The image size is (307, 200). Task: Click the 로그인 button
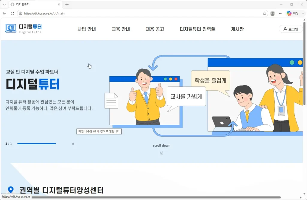pyautogui.click(x=291, y=29)
